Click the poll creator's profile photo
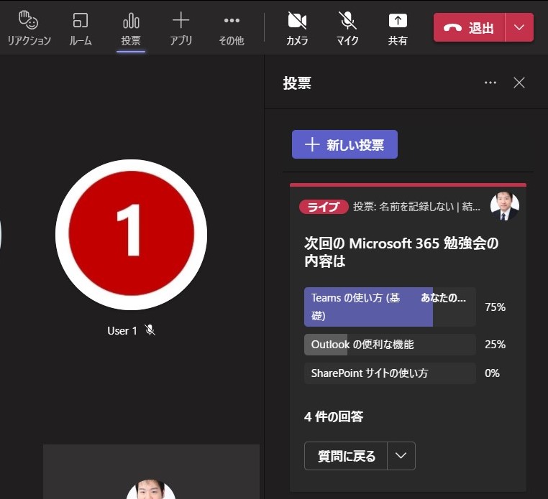 point(504,206)
